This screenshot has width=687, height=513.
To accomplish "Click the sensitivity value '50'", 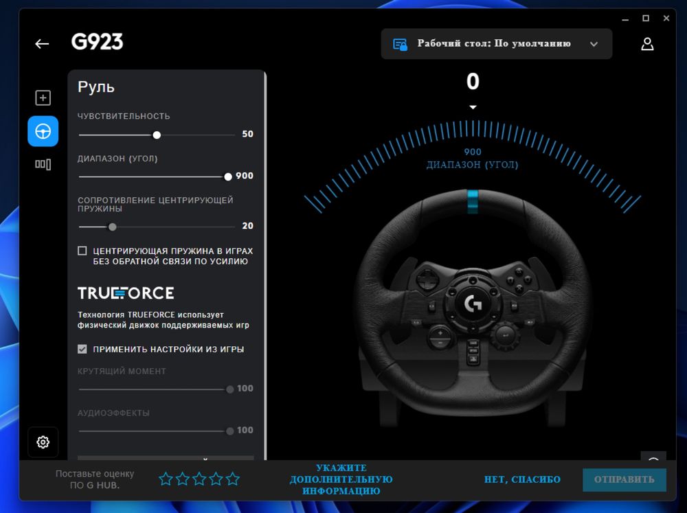I will pos(247,134).
